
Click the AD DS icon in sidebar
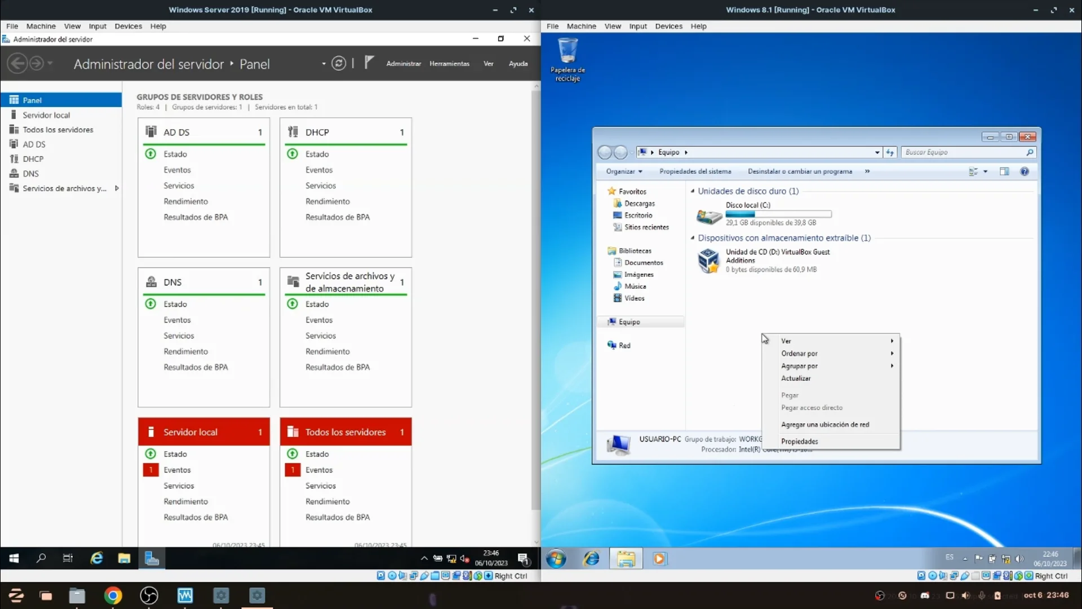14,144
